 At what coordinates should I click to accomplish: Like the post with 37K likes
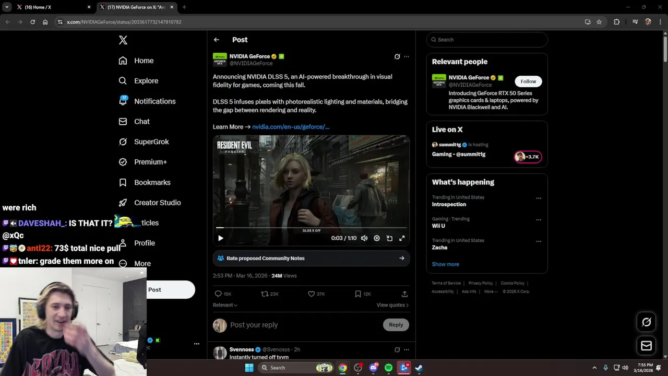[x=316, y=294]
